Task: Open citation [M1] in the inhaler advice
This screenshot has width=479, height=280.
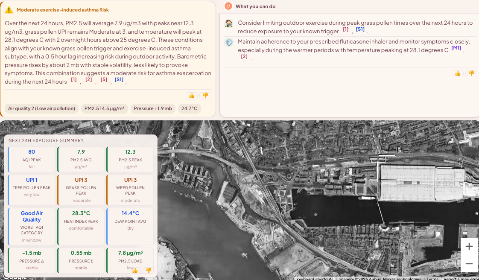Action: point(456,48)
